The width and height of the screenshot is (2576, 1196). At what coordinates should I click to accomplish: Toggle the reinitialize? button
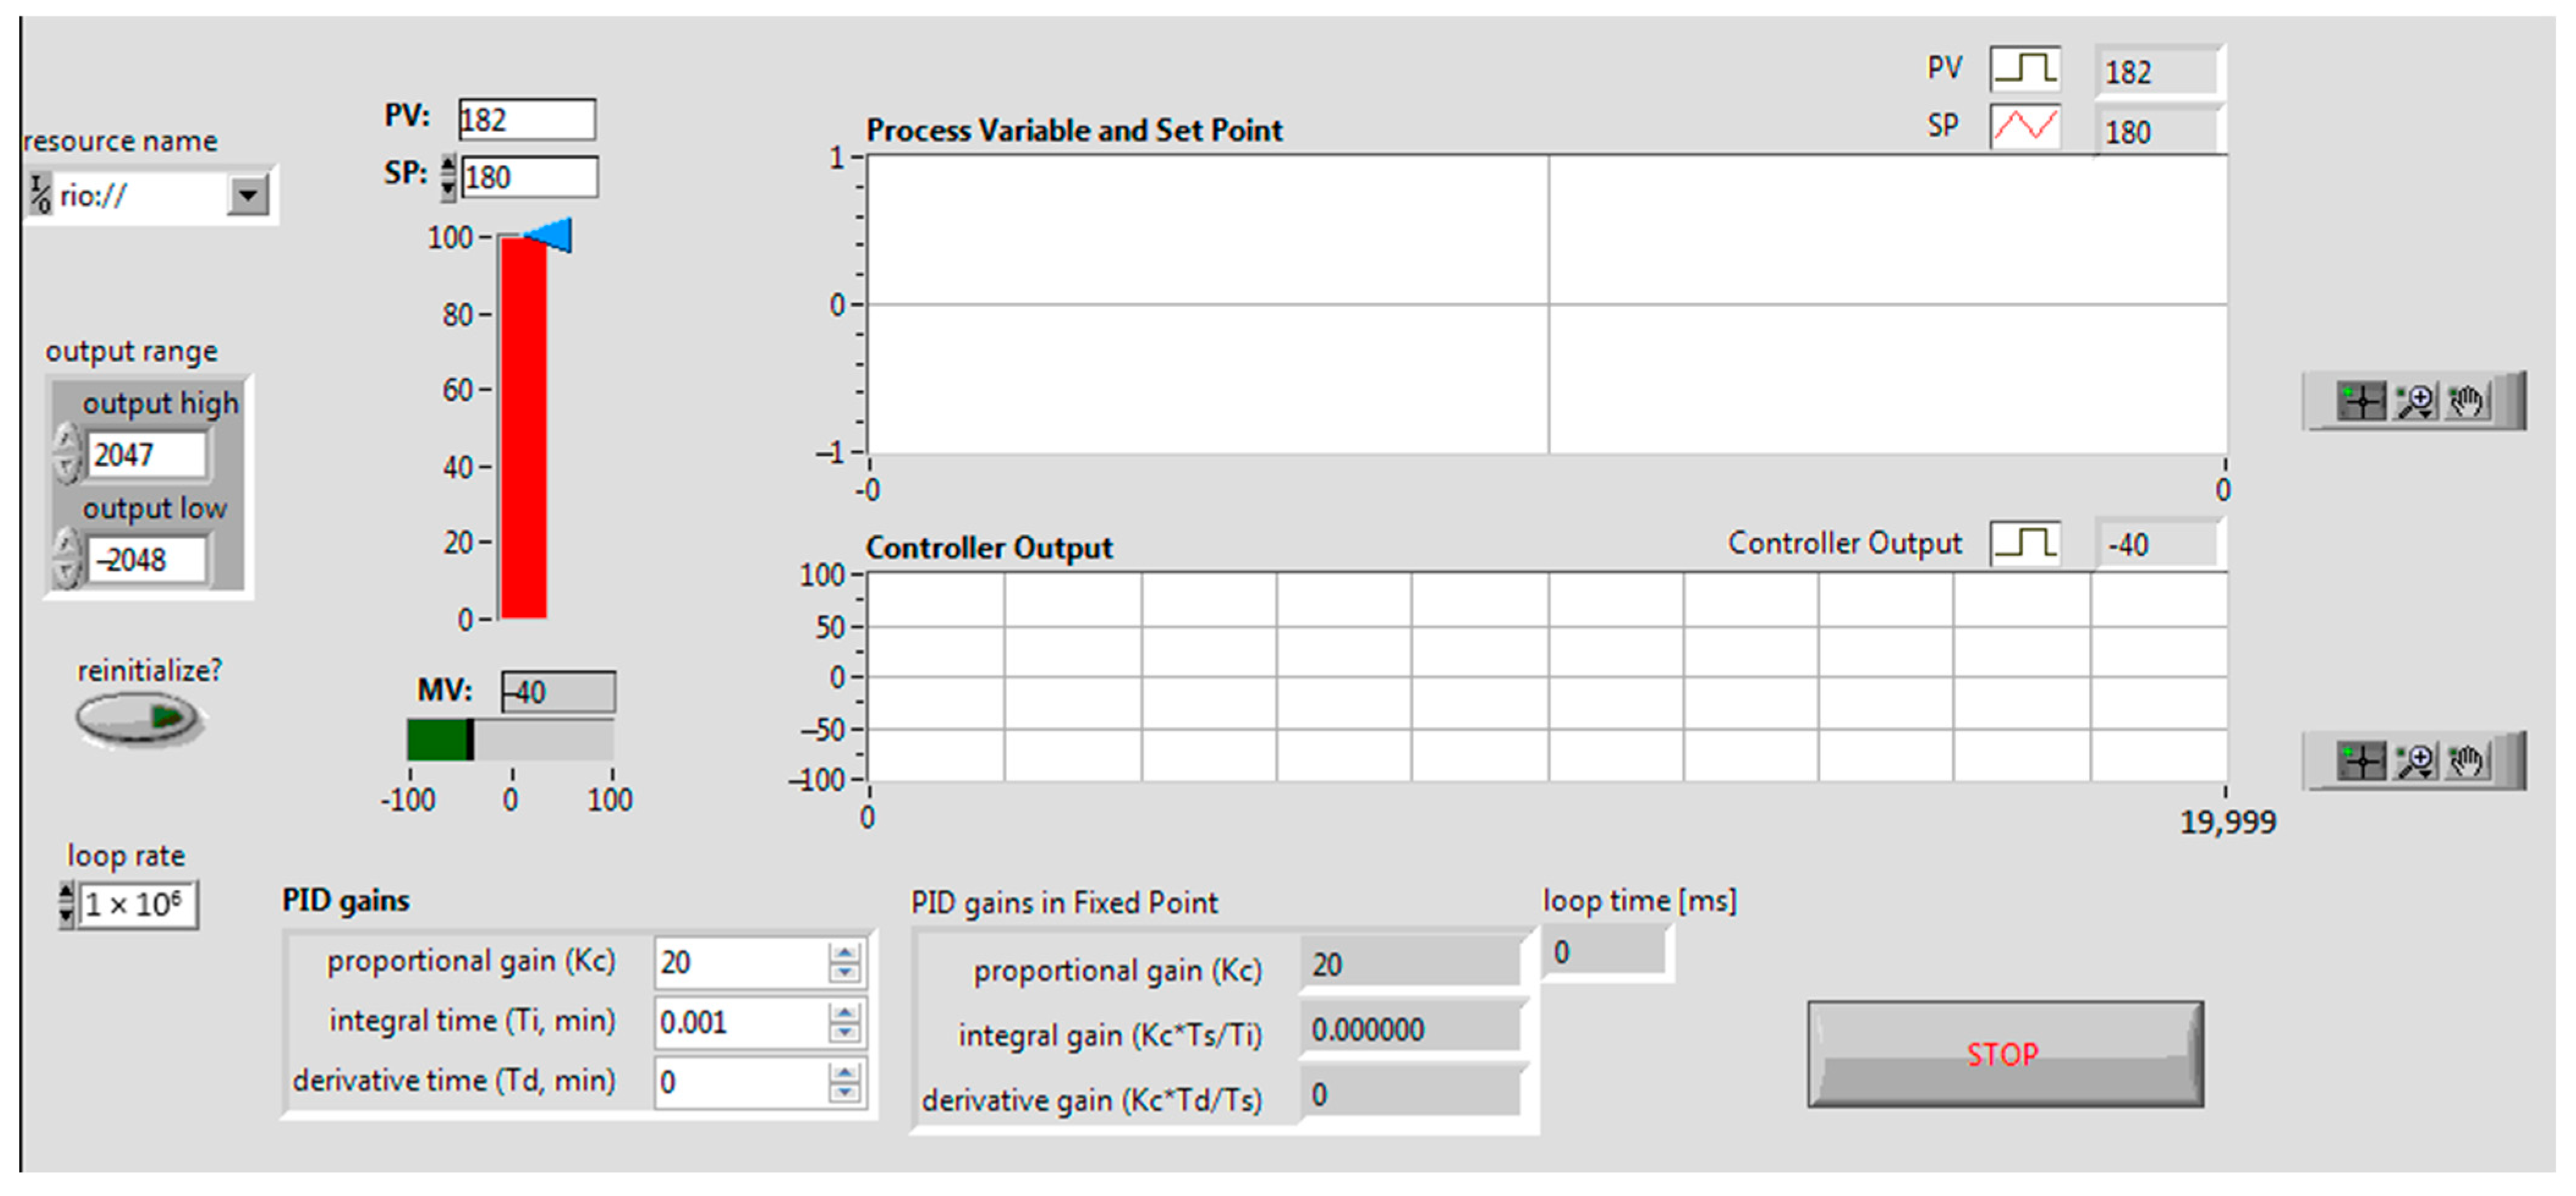tap(139, 718)
